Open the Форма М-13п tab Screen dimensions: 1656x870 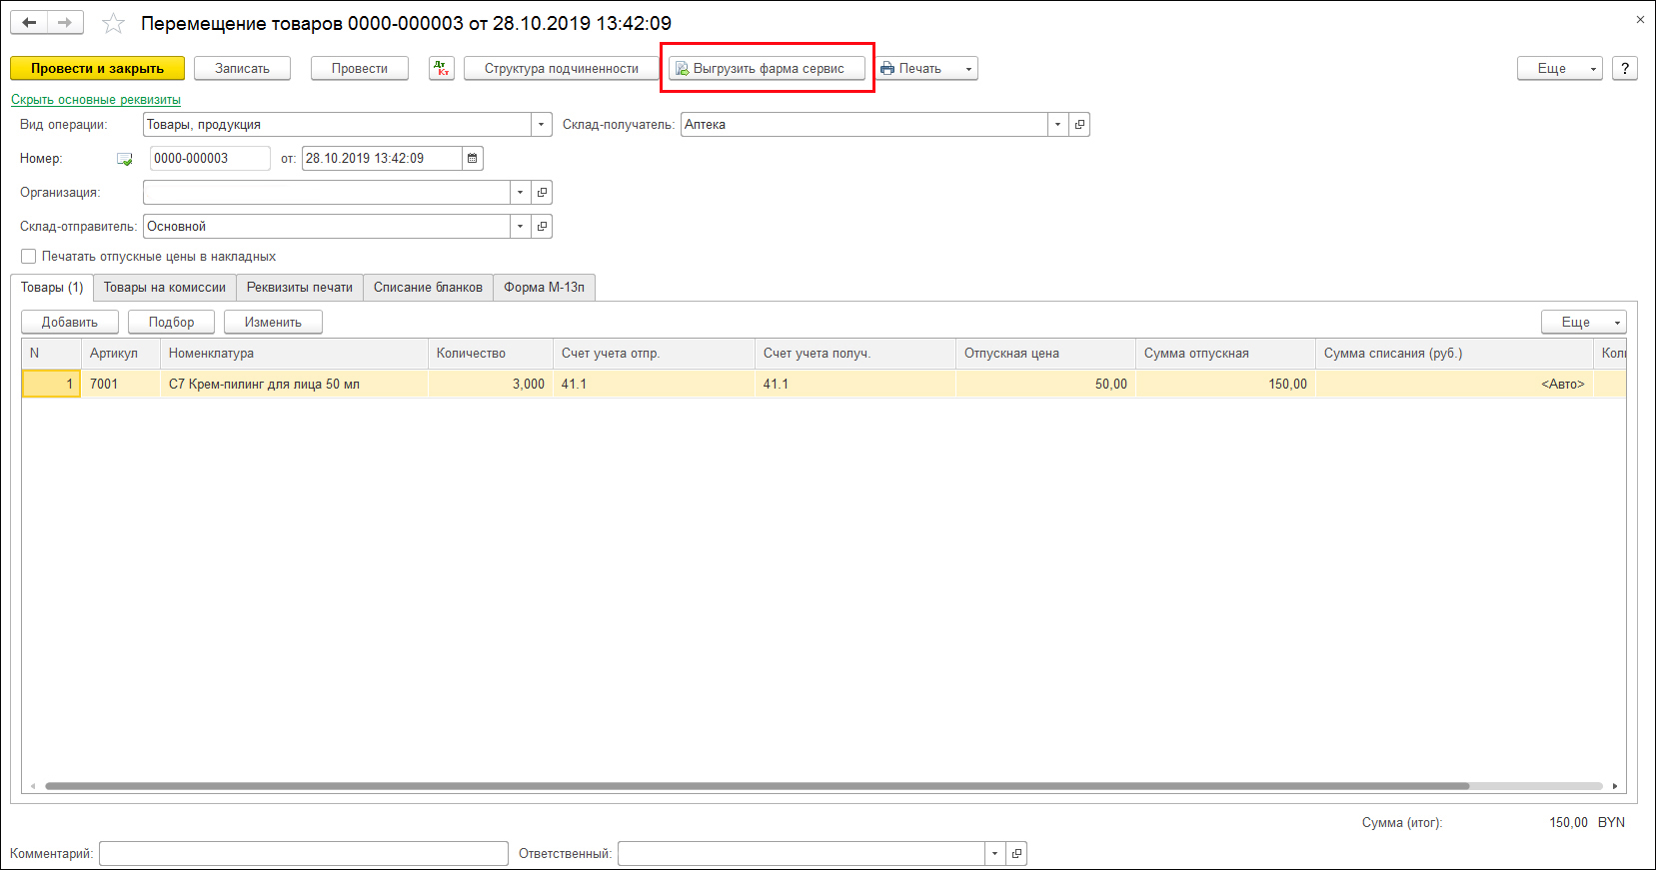[x=544, y=288]
